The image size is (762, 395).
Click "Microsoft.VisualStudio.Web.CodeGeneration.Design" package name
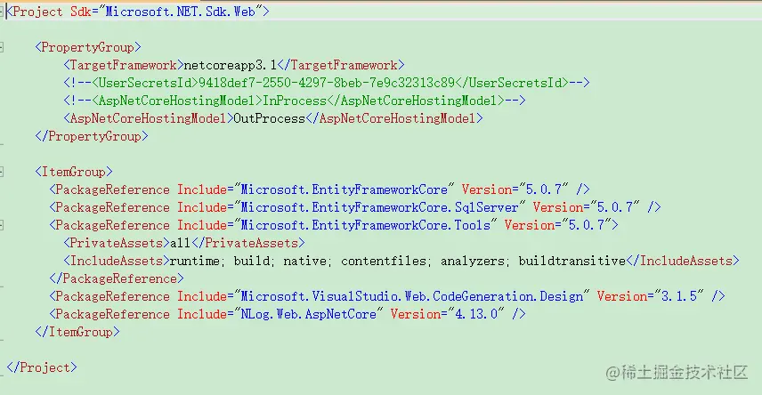(x=412, y=296)
